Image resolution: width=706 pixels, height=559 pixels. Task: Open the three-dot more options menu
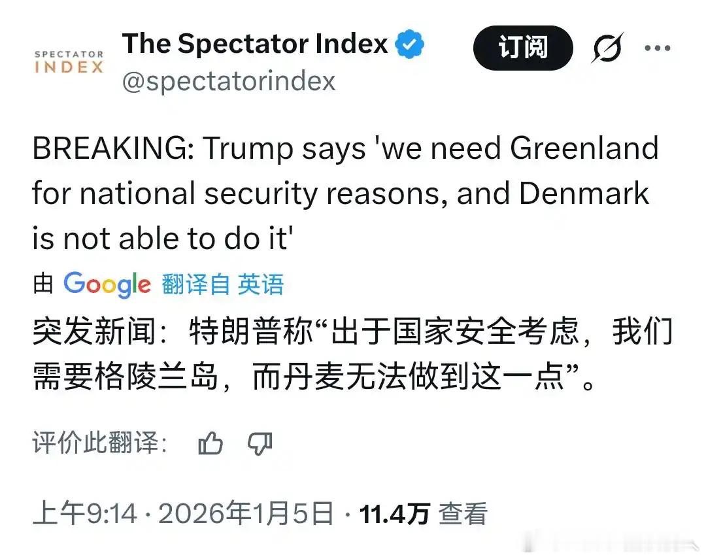658,48
